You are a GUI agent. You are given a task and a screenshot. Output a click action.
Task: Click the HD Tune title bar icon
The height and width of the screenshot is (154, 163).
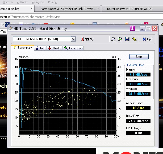[11, 29]
